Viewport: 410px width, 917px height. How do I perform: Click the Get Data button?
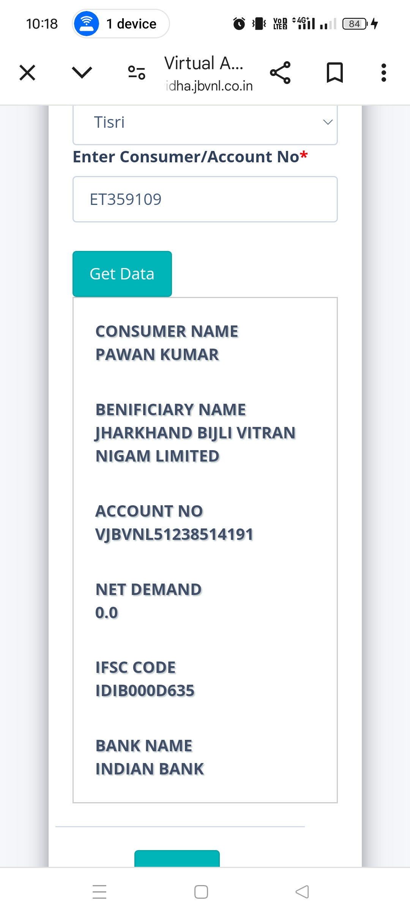122,274
